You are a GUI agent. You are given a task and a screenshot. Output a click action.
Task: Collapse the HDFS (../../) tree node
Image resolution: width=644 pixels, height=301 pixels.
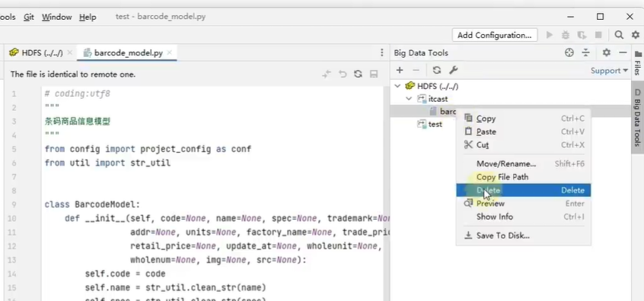397,86
